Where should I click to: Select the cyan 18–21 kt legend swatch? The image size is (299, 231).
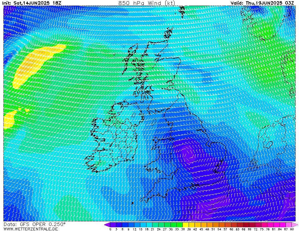click(150, 225)
